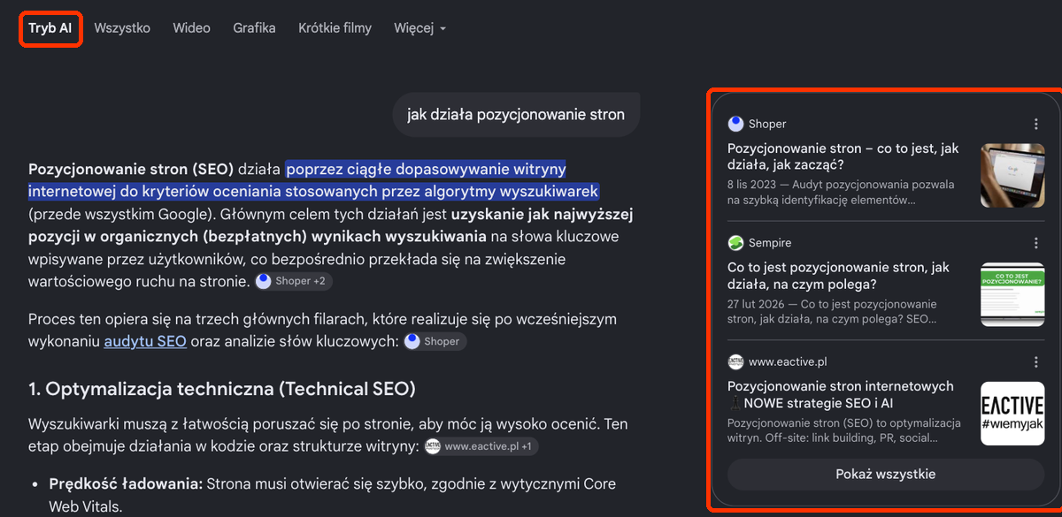Screen dimensions: 1062x517
Task: Expand the Więcej dropdown menu
Action: coord(419,28)
